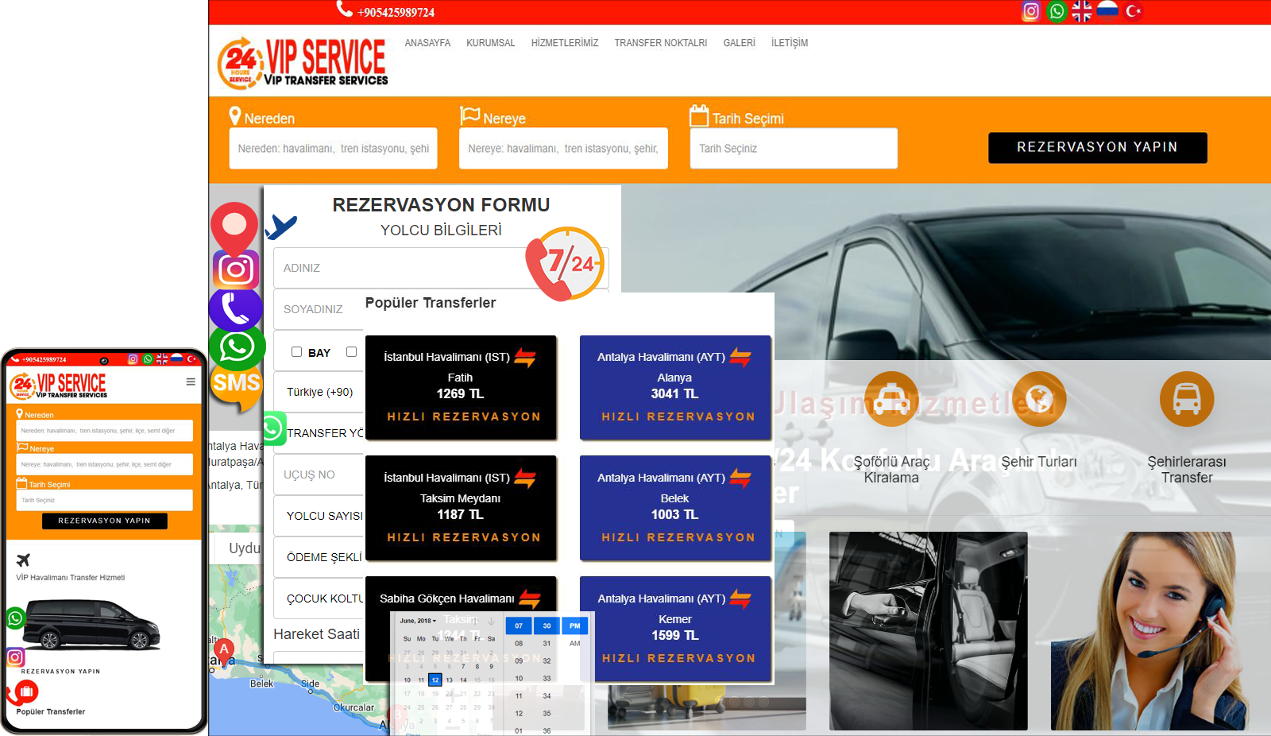Click the 7/24 phone support badge
The image size is (1271, 736).
pos(566,264)
